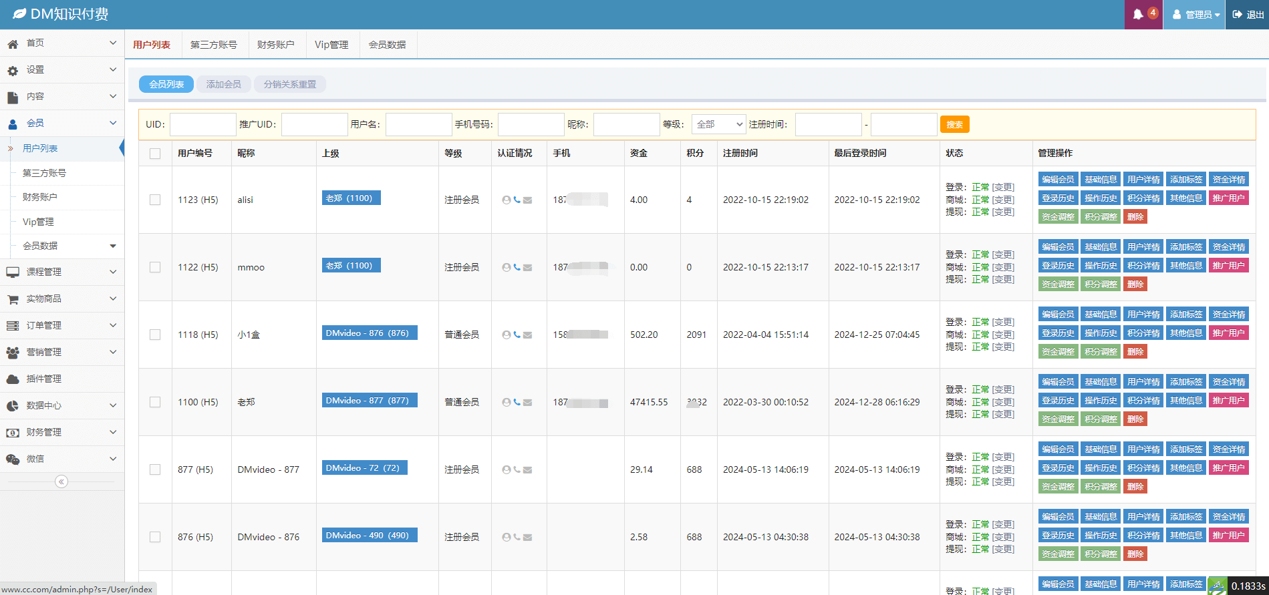The width and height of the screenshot is (1269, 595).
Task: Click the logout exit icon
Action: [1238, 15]
